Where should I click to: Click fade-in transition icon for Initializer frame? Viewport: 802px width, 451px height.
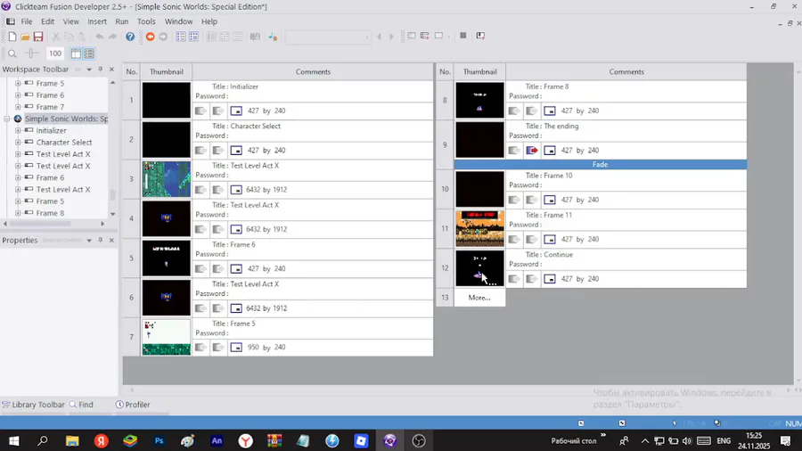(x=200, y=111)
